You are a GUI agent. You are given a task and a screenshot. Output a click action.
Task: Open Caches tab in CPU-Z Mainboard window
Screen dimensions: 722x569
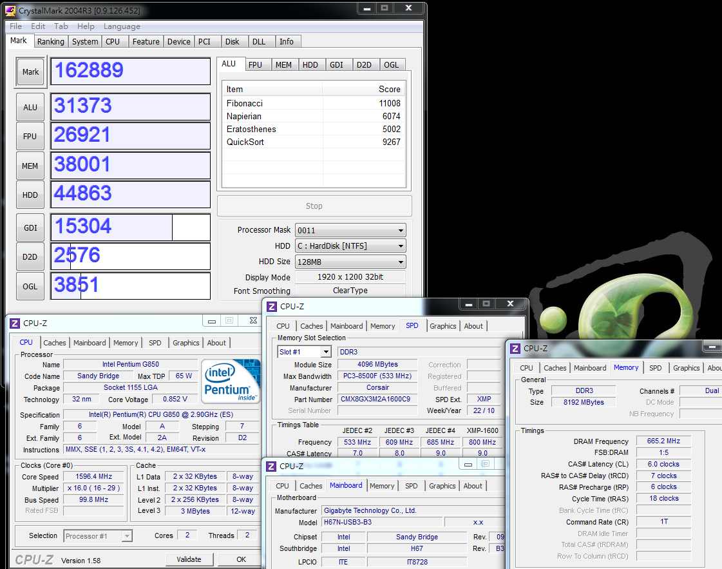[311, 486]
